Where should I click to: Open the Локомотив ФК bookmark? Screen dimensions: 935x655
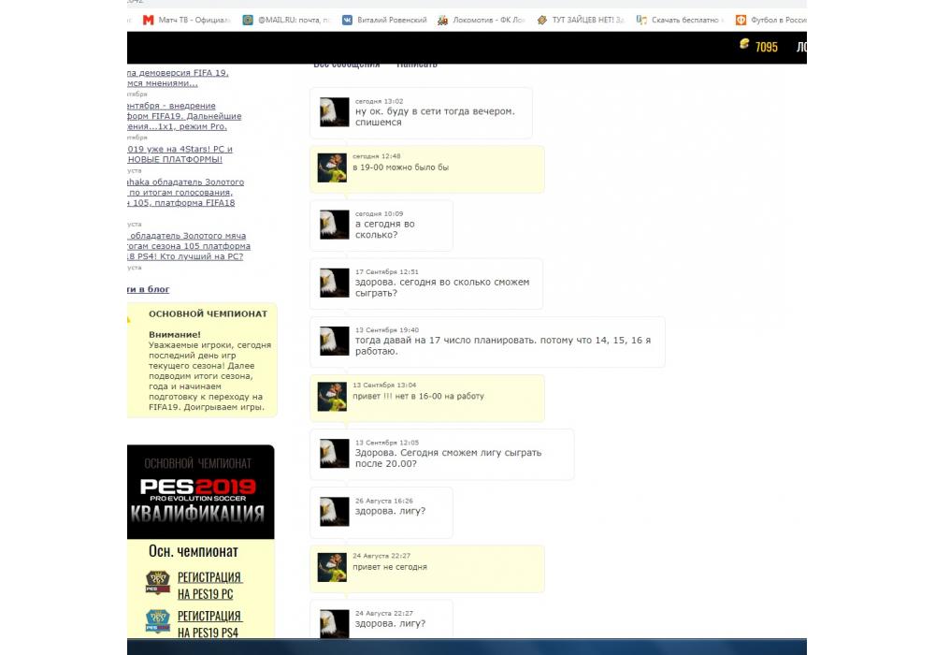[482, 20]
